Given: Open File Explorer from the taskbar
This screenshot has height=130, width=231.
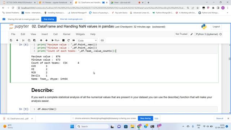Looking at the screenshot, I should click(x=132, y=126).
